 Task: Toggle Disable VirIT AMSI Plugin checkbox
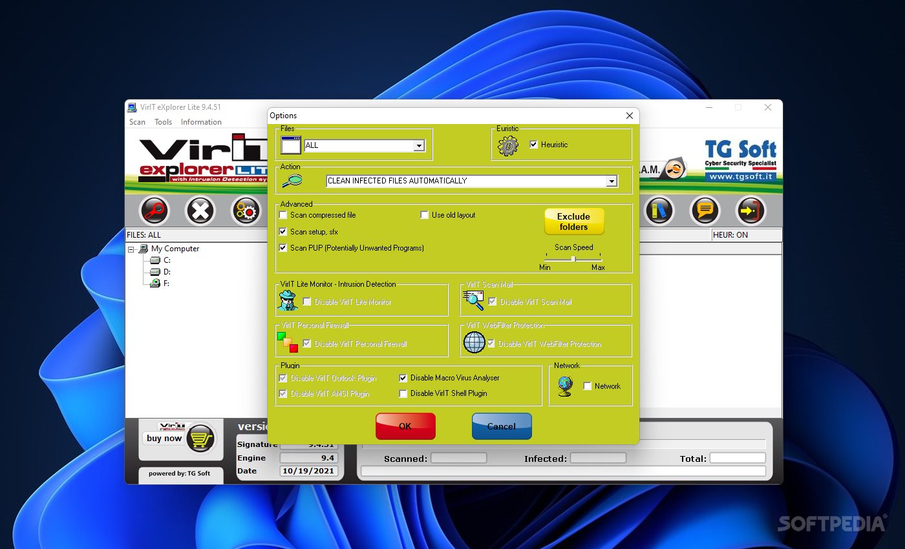point(283,393)
